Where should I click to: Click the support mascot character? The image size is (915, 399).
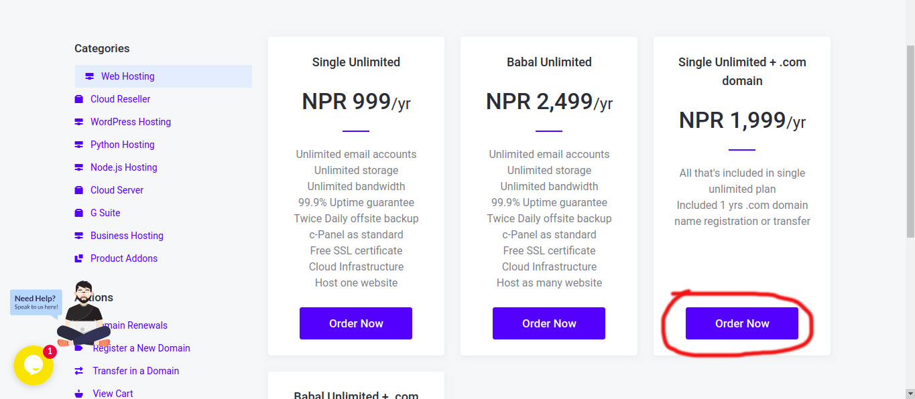click(84, 315)
